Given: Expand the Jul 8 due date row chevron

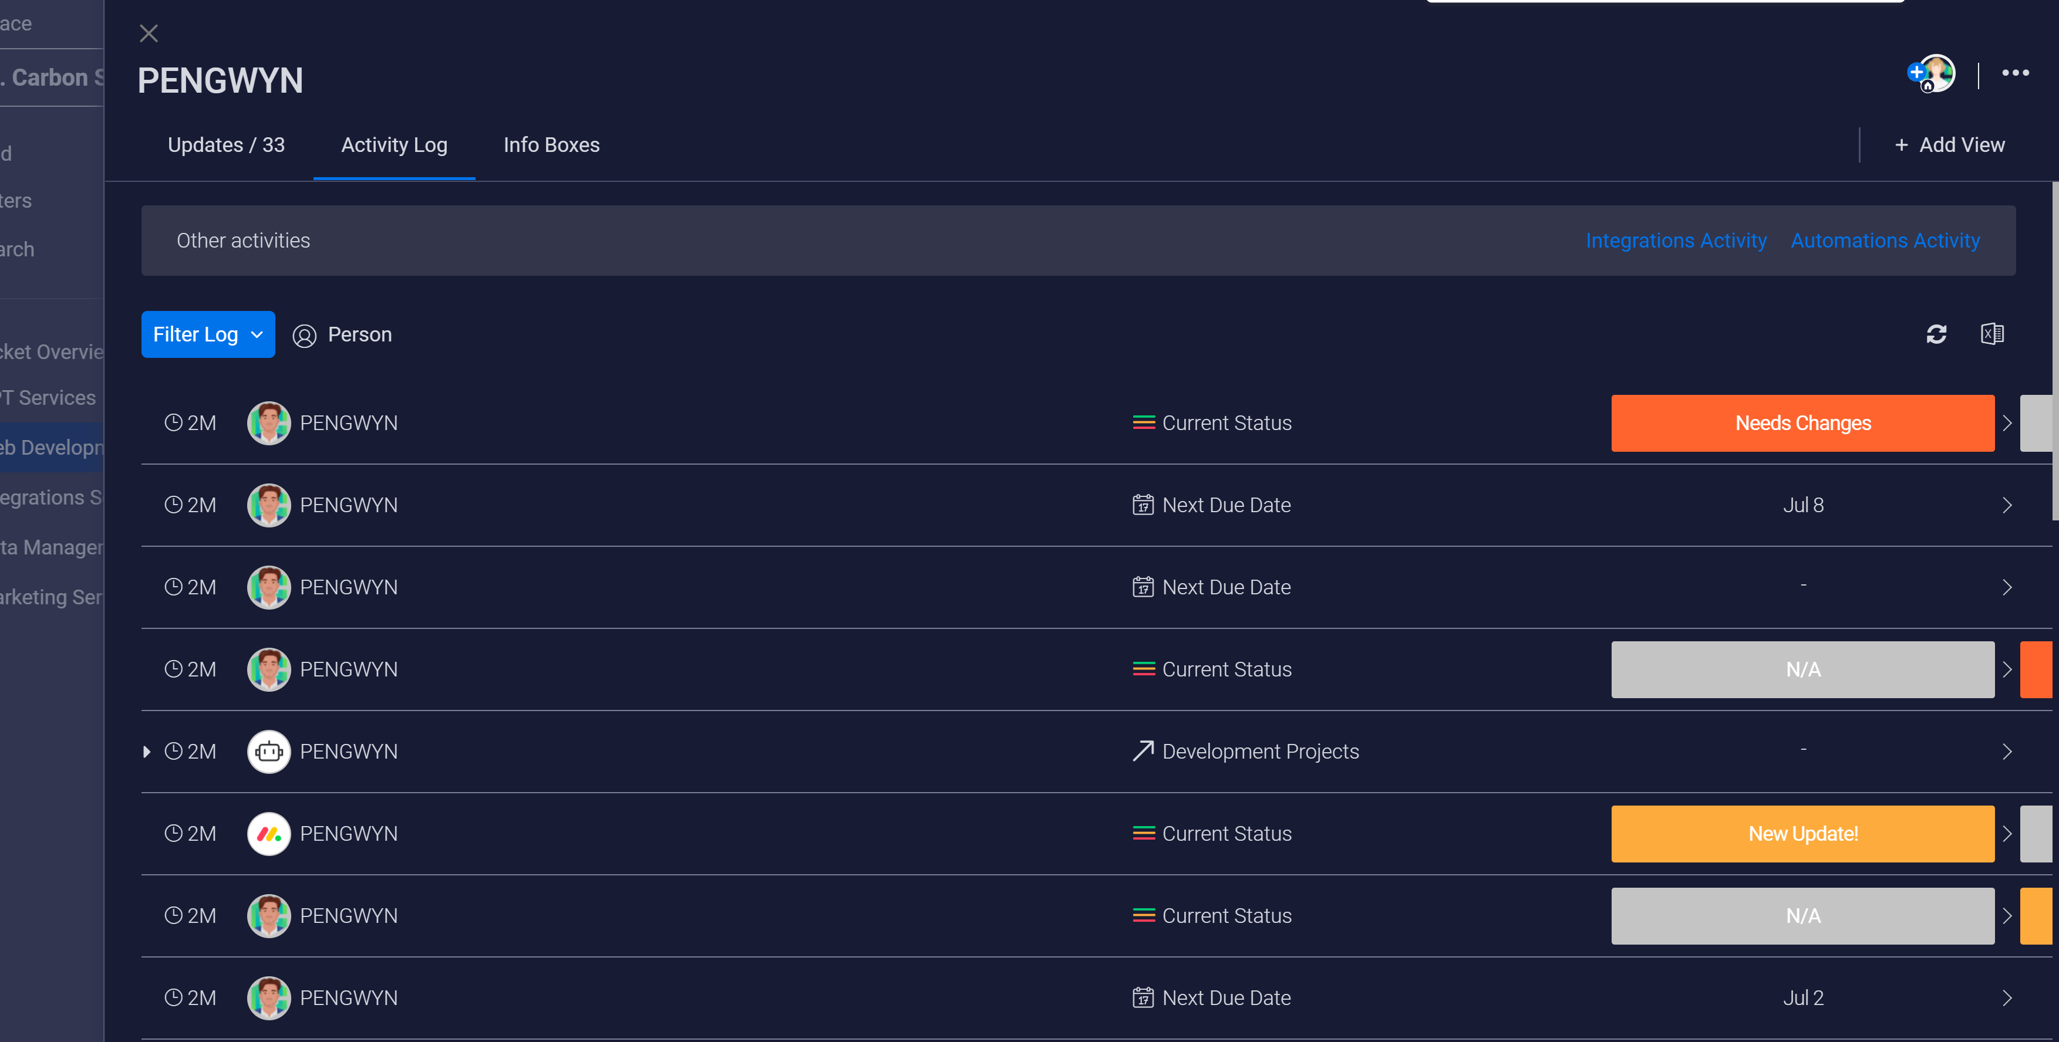Looking at the screenshot, I should tap(2007, 505).
